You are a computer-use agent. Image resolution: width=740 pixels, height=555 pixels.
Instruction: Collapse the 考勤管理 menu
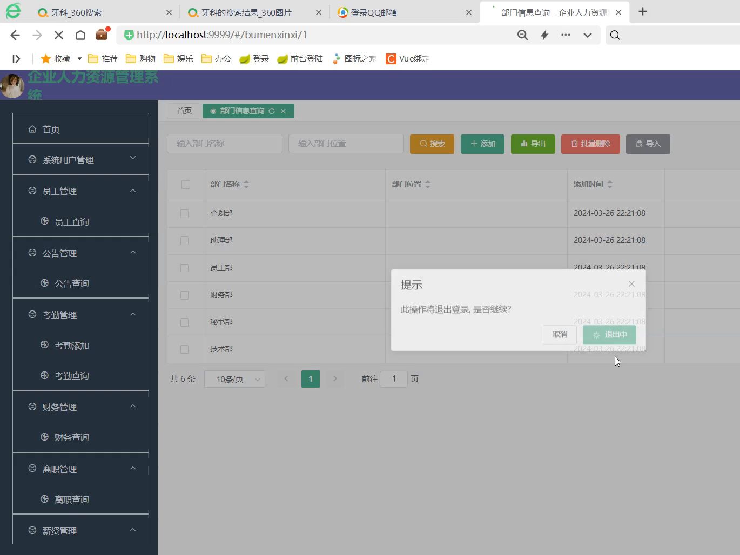(80, 314)
